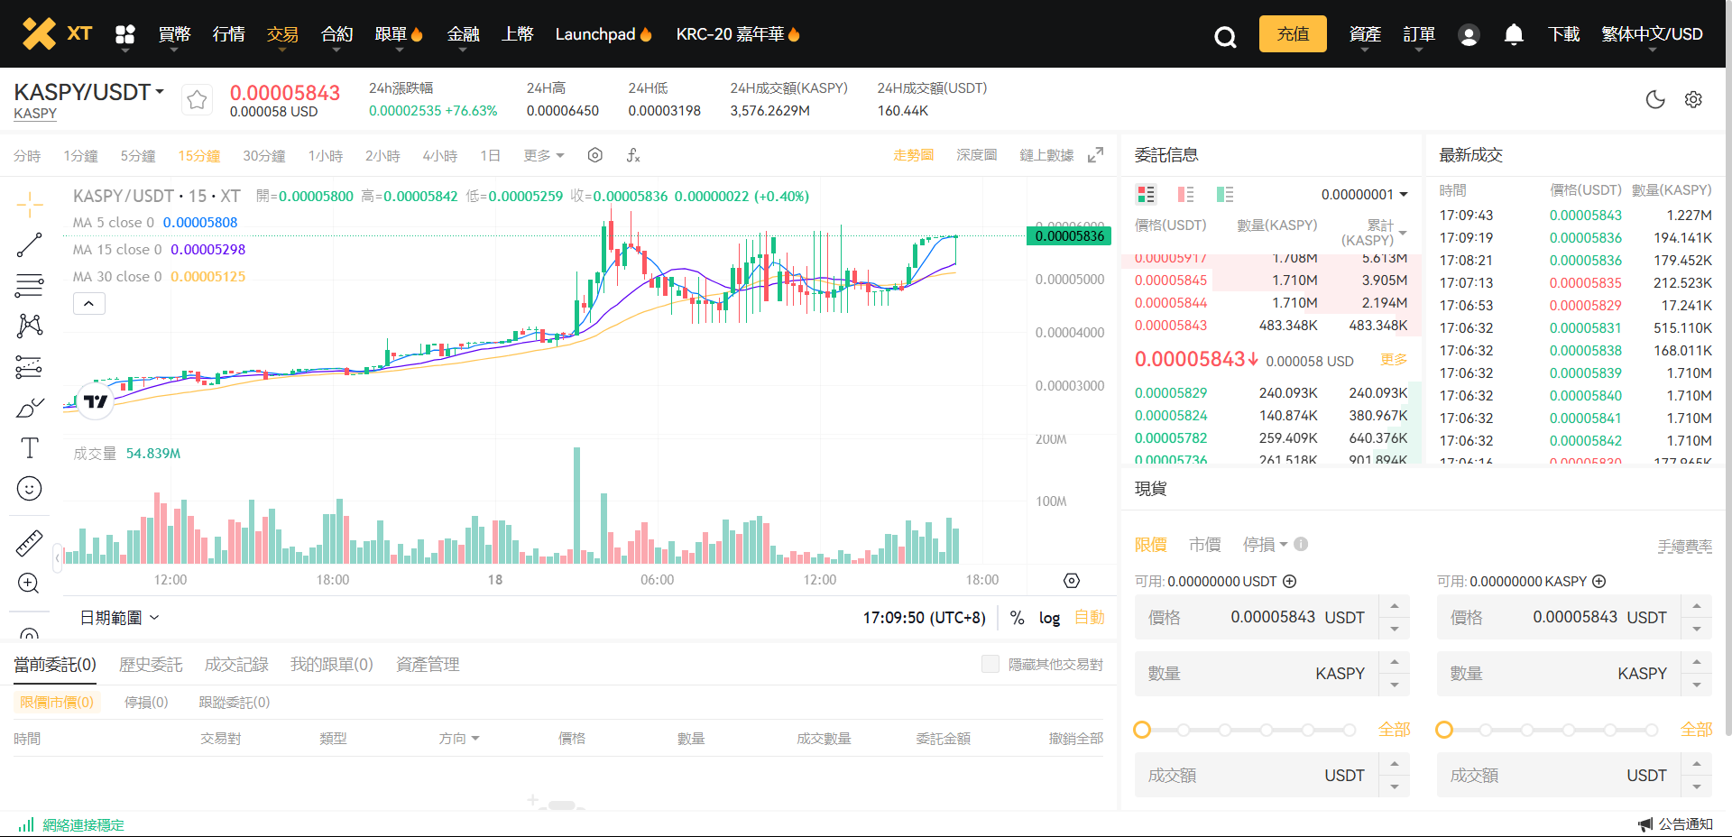The image size is (1732, 837).
Task: Click the sell 成交額 USDT input field
Action: (1559, 775)
